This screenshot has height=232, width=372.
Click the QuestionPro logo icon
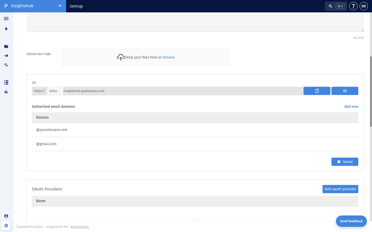pos(6,6)
